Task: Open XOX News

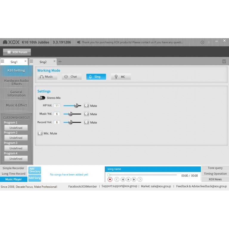Action: [215, 179]
